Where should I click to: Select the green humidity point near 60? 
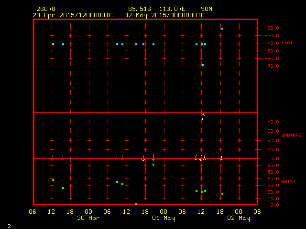[x=153, y=165]
